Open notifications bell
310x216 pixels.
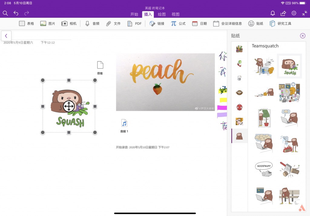(x=273, y=13)
